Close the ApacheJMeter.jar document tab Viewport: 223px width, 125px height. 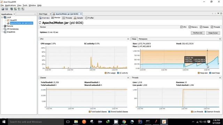pos(81,14)
